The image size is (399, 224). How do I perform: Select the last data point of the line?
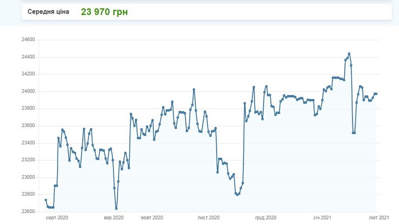pos(376,94)
